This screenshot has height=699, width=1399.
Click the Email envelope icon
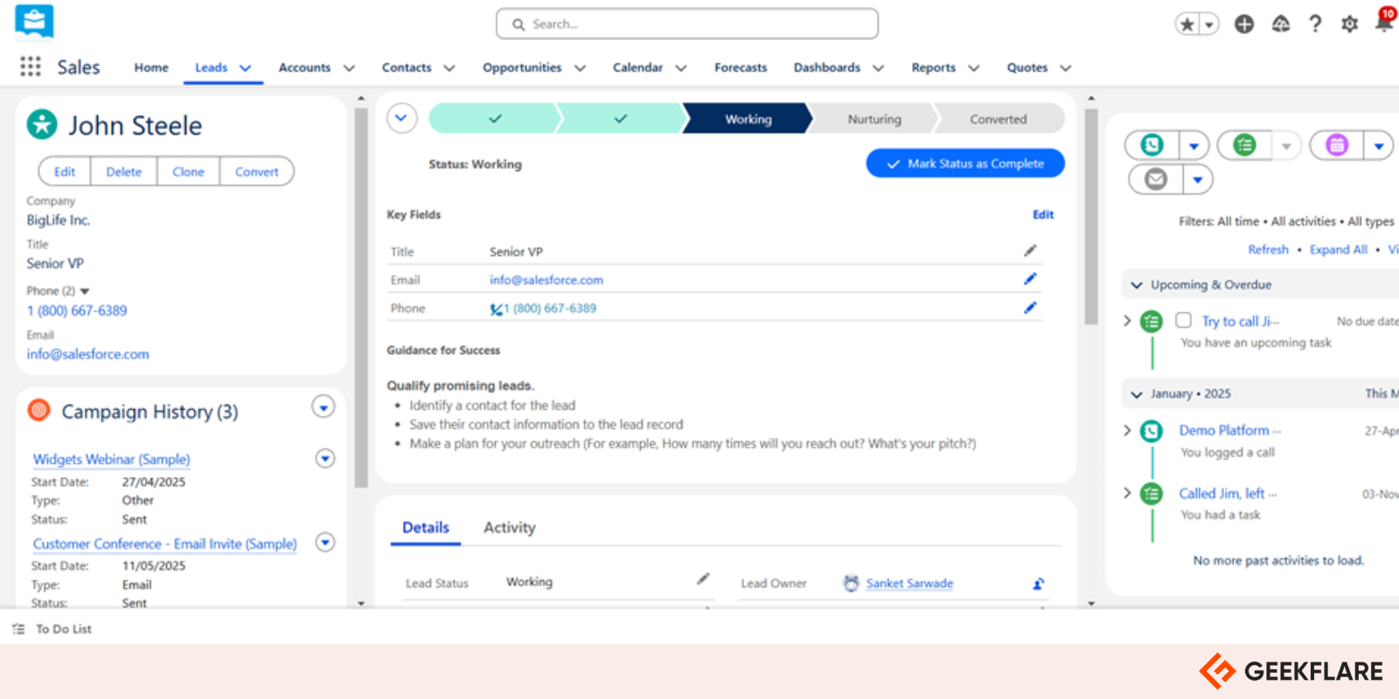(x=1156, y=179)
